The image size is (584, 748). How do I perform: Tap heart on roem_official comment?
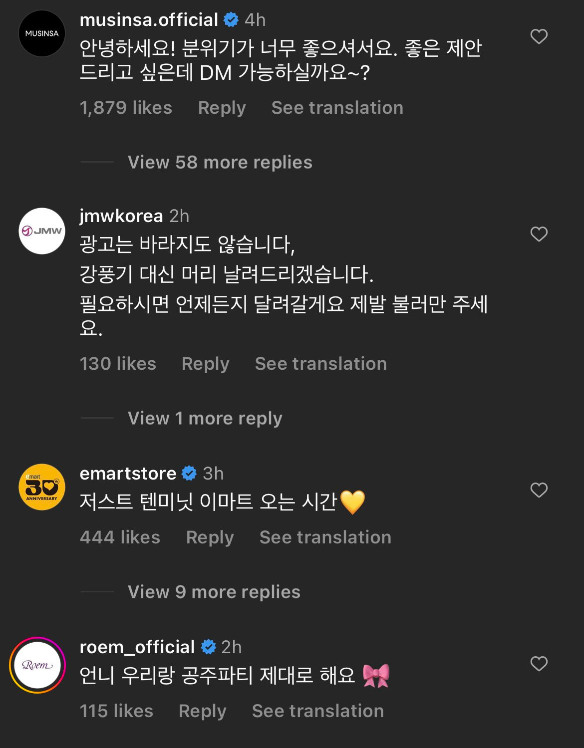(539, 664)
